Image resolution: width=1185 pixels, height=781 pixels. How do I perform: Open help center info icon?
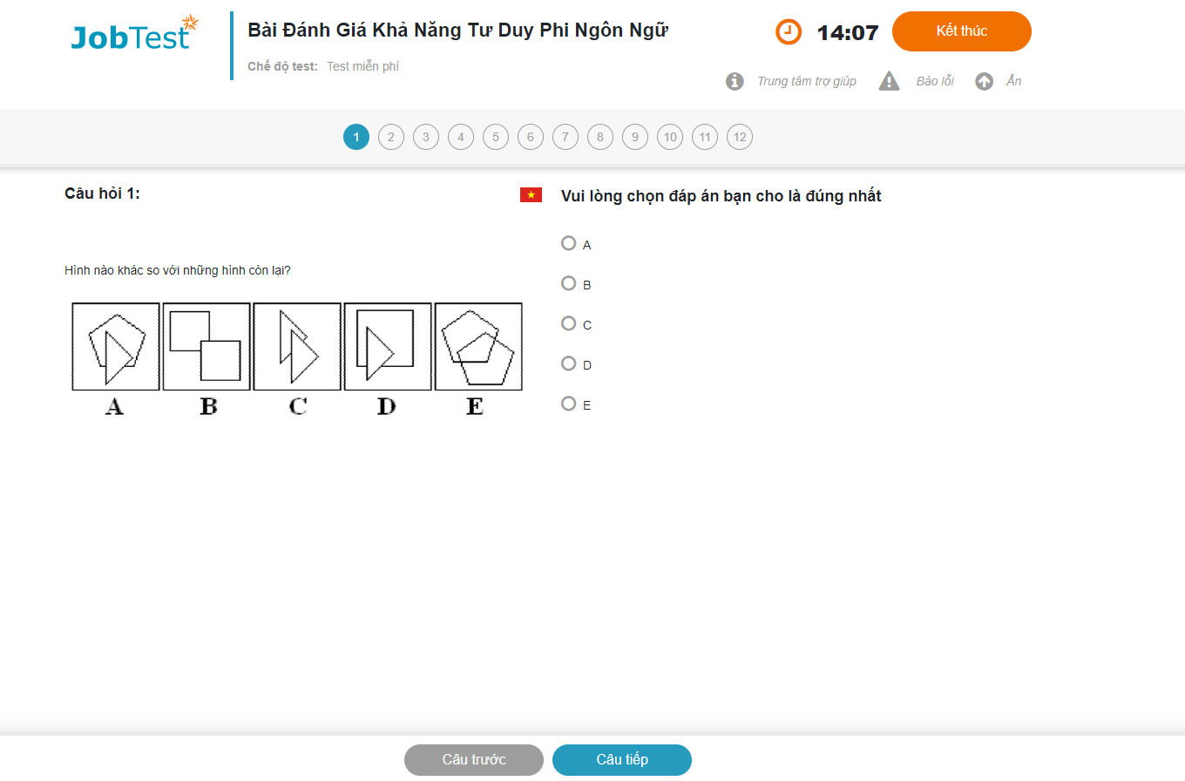(735, 81)
